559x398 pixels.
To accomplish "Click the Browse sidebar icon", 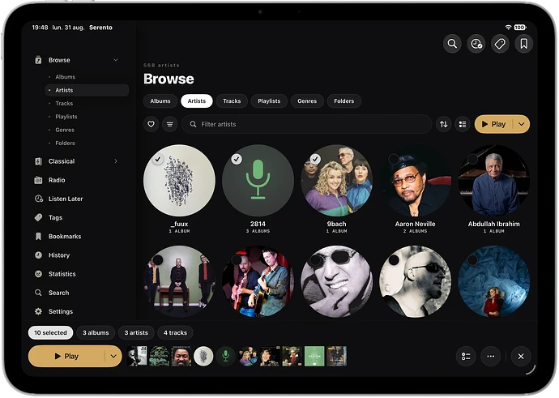I will click(x=38, y=60).
